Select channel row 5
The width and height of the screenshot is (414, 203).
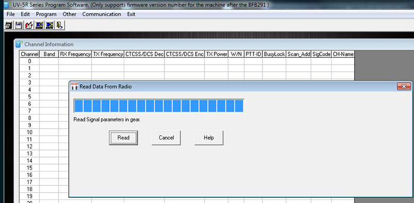pos(30,97)
